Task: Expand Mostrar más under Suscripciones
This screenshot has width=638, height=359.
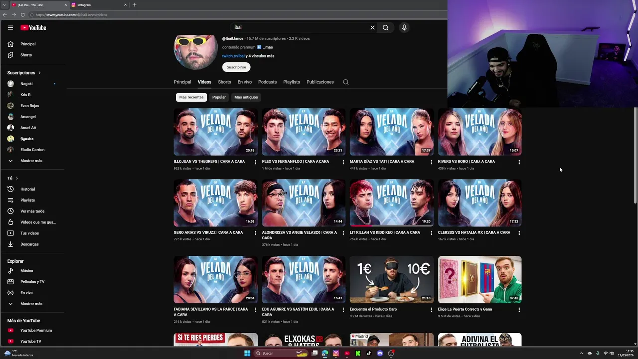Action: coord(32,161)
